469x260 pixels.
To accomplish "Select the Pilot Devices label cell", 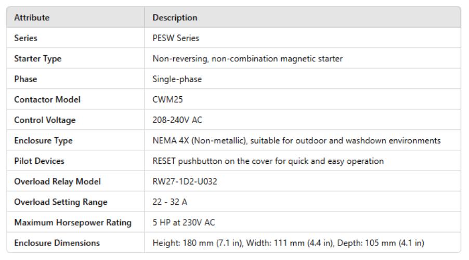I will click(39, 161).
